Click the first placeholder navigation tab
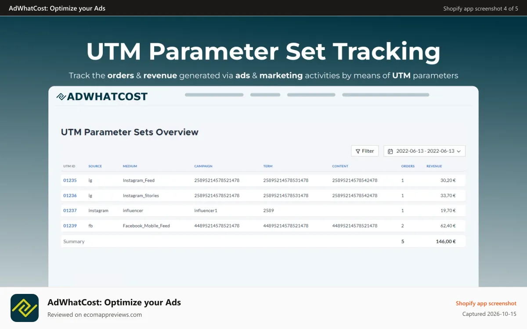This screenshot has width=527, height=329. tap(214, 95)
